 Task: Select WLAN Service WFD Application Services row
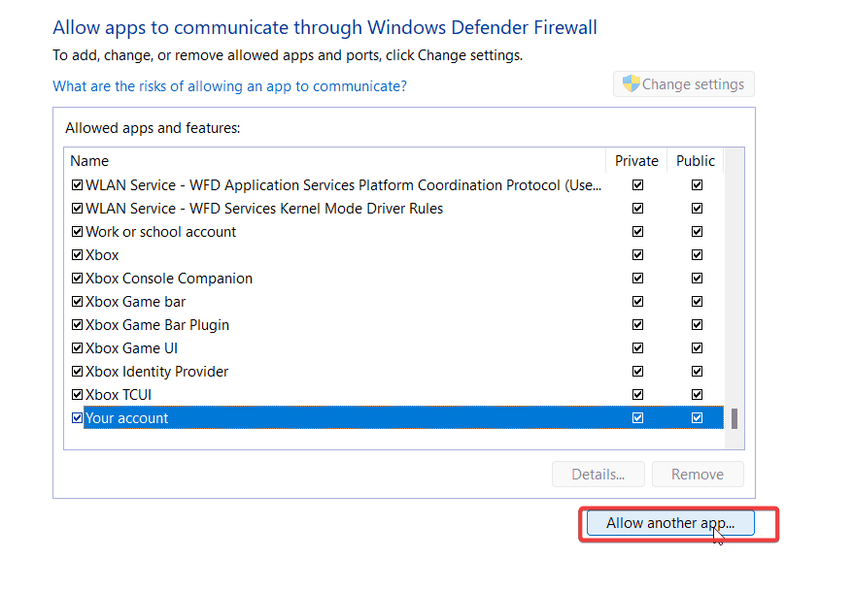click(397, 185)
